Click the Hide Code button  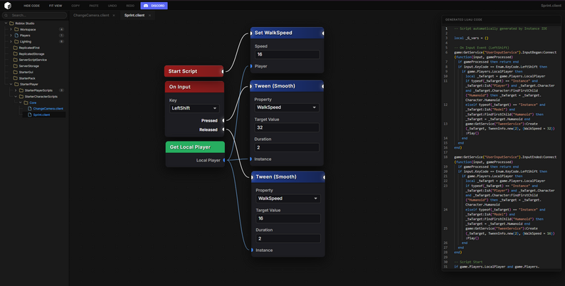pyautogui.click(x=32, y=6)
